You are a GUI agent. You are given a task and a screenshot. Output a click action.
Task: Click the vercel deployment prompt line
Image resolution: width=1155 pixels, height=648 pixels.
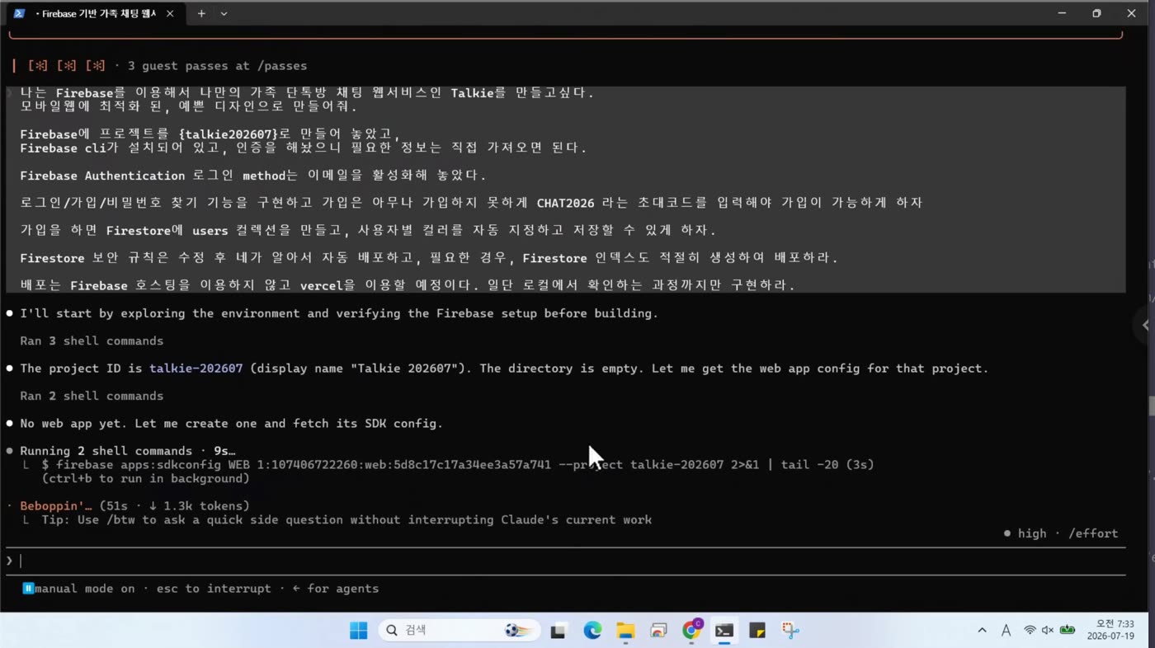point(408,285)
